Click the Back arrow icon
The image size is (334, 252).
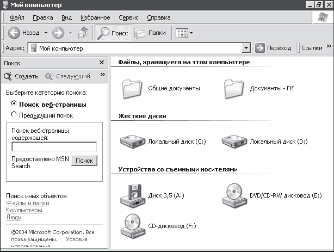click(14, 33)
